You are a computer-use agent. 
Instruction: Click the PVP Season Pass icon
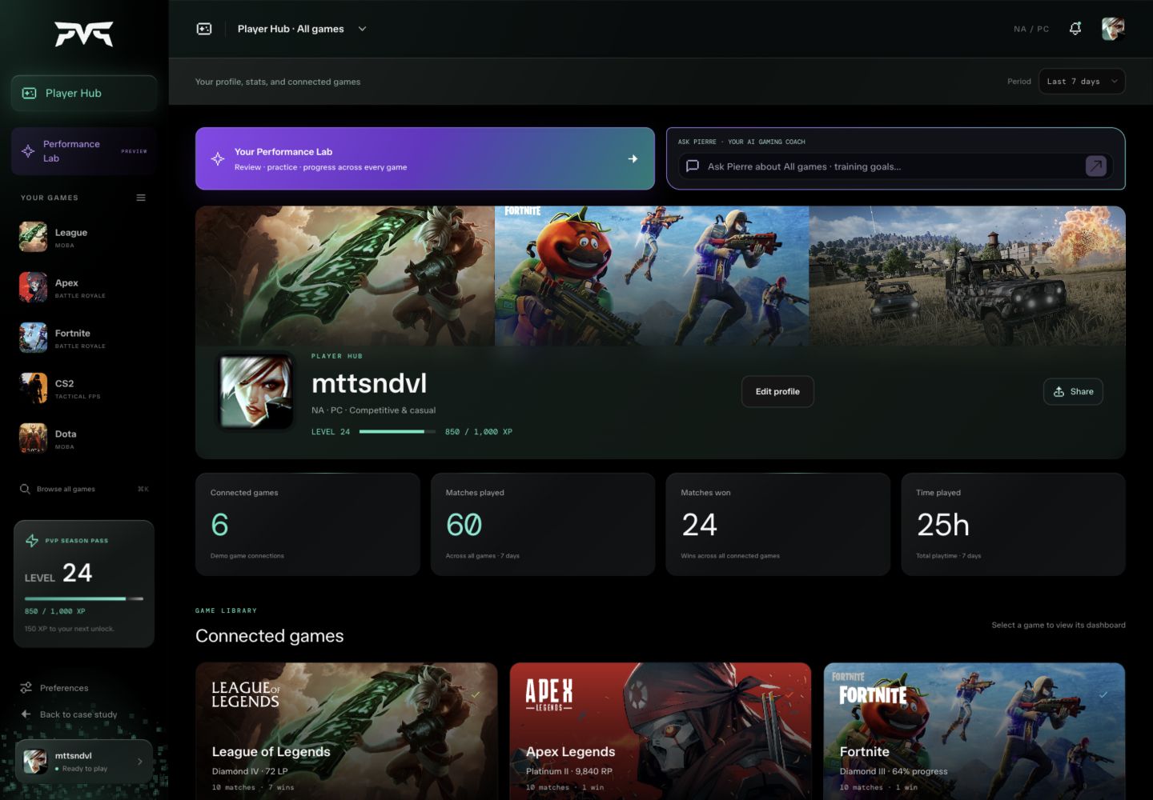tap(32, 541)
